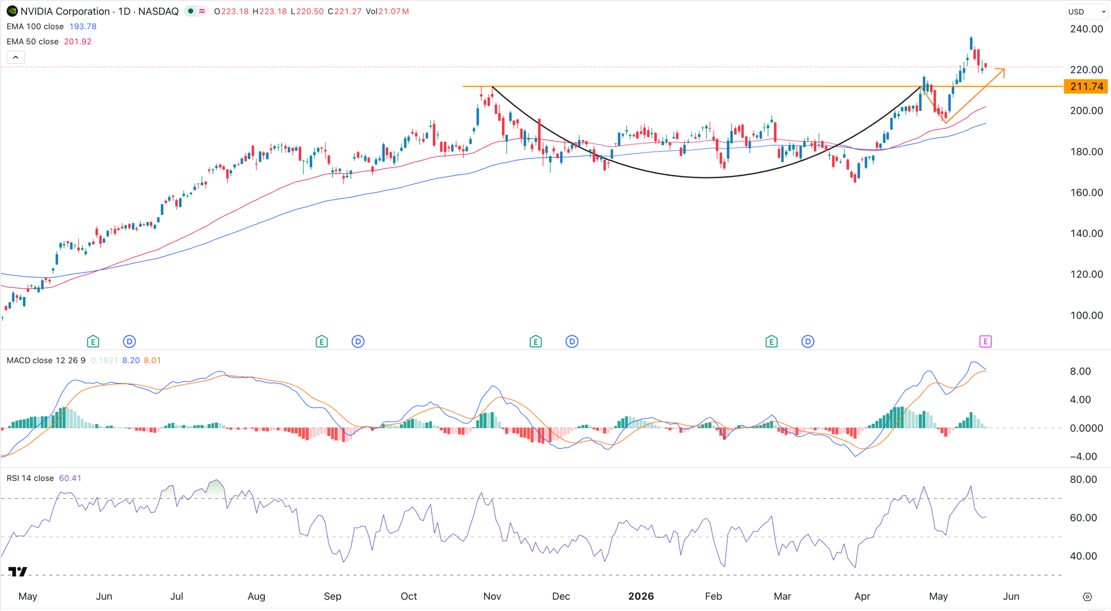Click the green market open status dot
The image size is (1111, 611).
[x=191, y=11]
